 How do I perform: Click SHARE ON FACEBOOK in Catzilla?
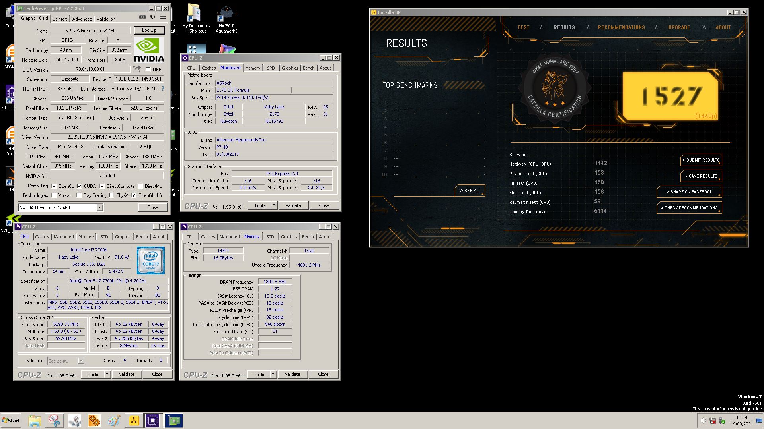[x=689, y=192]
